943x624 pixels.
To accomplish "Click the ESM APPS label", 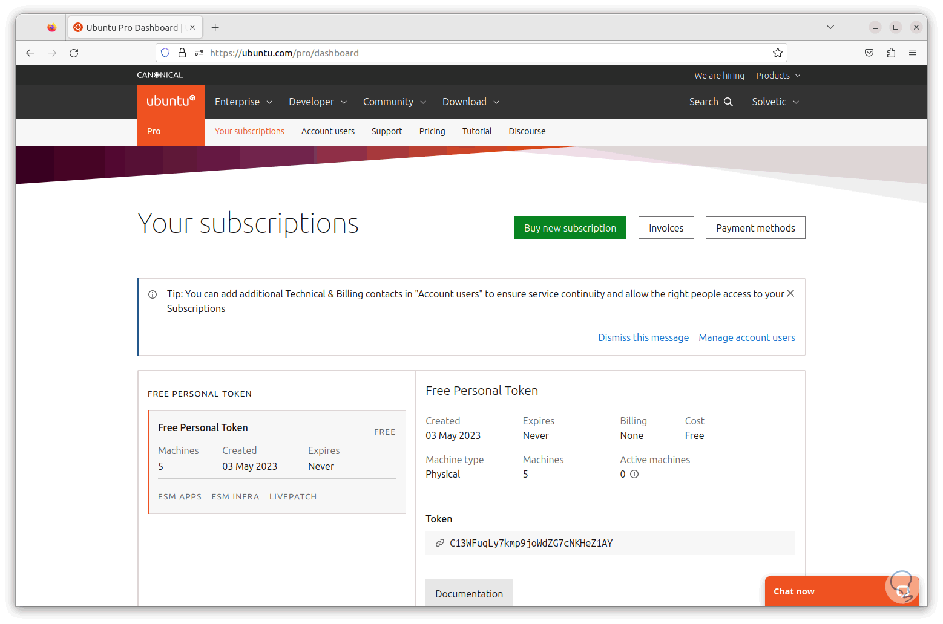I will pyautogui.click(x=180, y=497).
